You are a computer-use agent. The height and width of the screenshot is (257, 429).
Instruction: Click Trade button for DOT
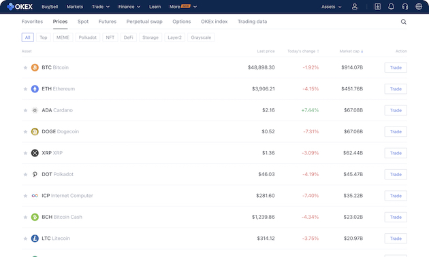click(396, 174)
